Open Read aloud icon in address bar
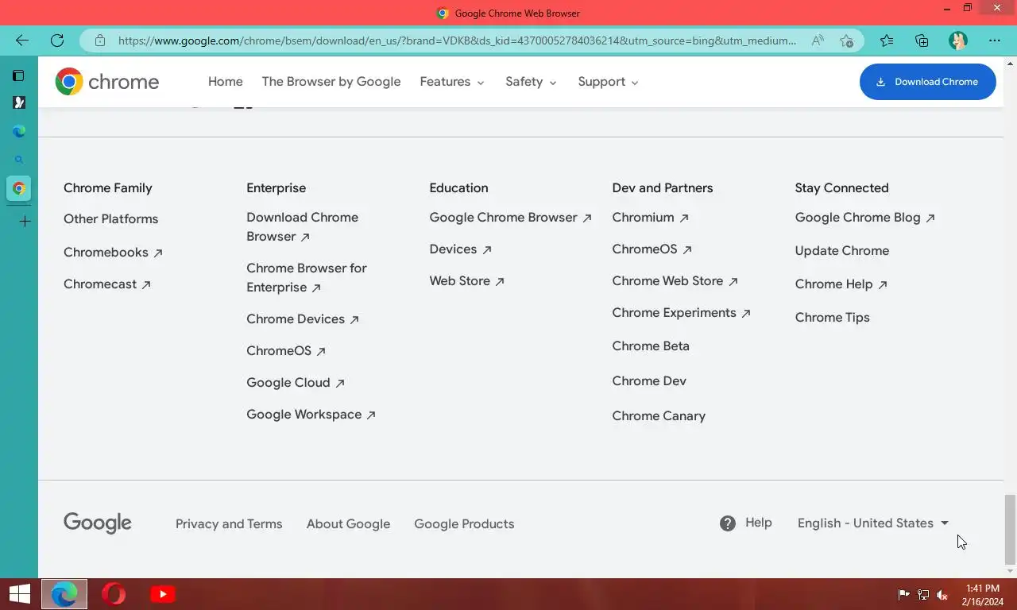 click(x=818, y=41)
